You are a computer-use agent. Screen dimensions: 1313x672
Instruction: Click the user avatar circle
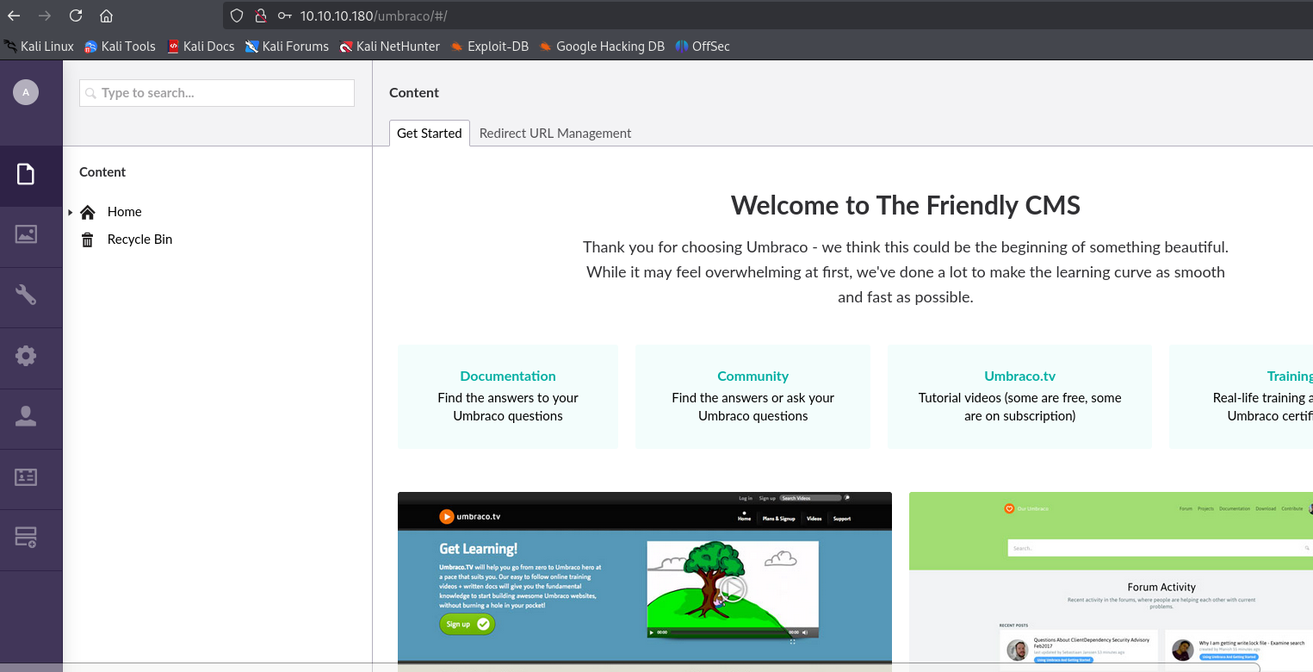point(26,92)
